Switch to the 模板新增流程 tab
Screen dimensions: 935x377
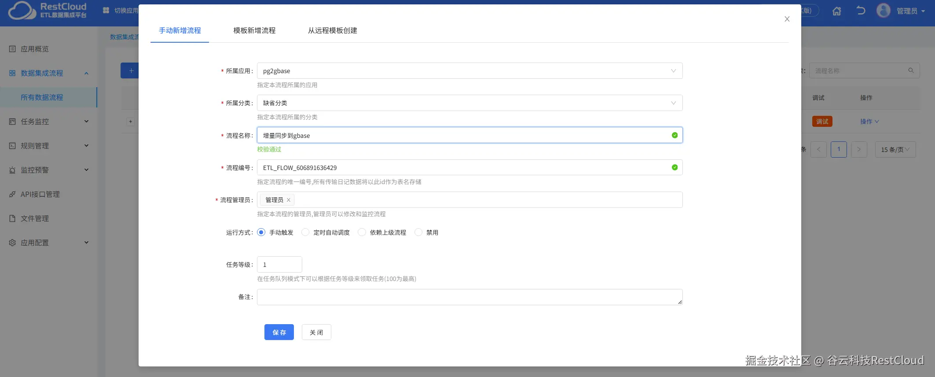pyautogui.click(x=254, y=30)
